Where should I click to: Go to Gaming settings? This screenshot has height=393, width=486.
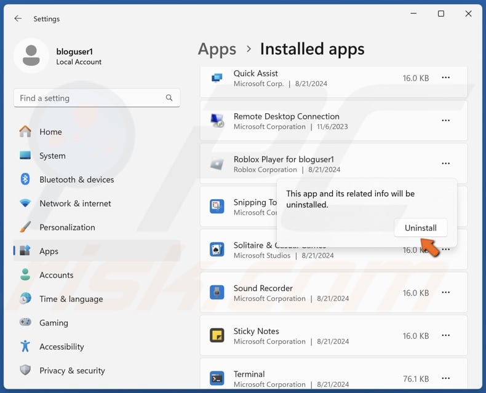(x=97, y=323)
